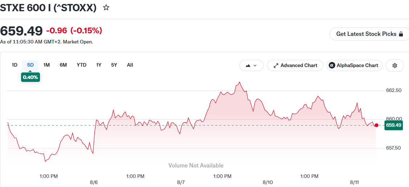The height and width of the screenshot is (187, 409).
Task: Select the 5D time range
Action: click(x=31, y=65)
